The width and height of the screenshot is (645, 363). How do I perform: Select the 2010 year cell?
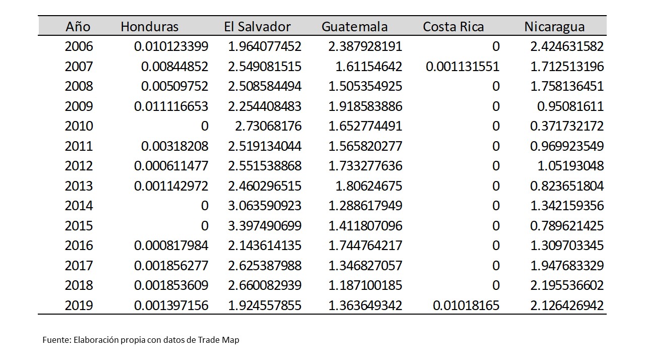tap(79, 126)
